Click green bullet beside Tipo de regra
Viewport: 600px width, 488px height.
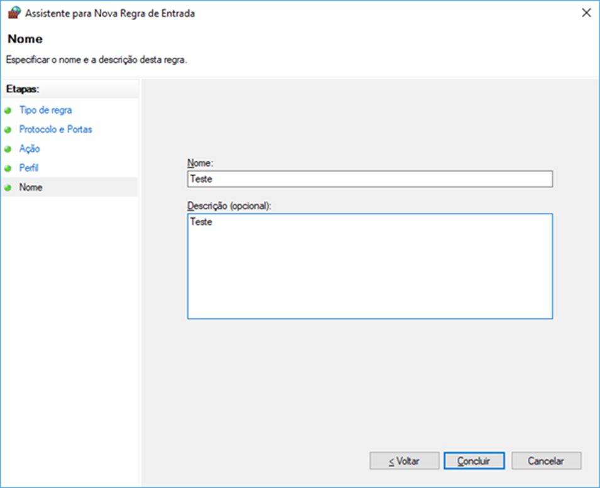[8, 111]
